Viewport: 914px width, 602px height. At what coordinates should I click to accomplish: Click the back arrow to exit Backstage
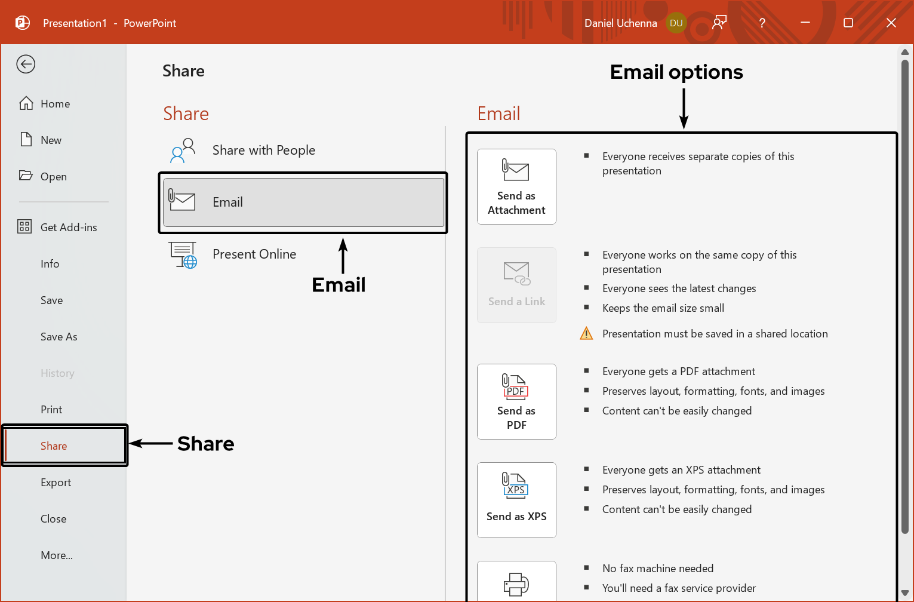click(x=25, y=64)
